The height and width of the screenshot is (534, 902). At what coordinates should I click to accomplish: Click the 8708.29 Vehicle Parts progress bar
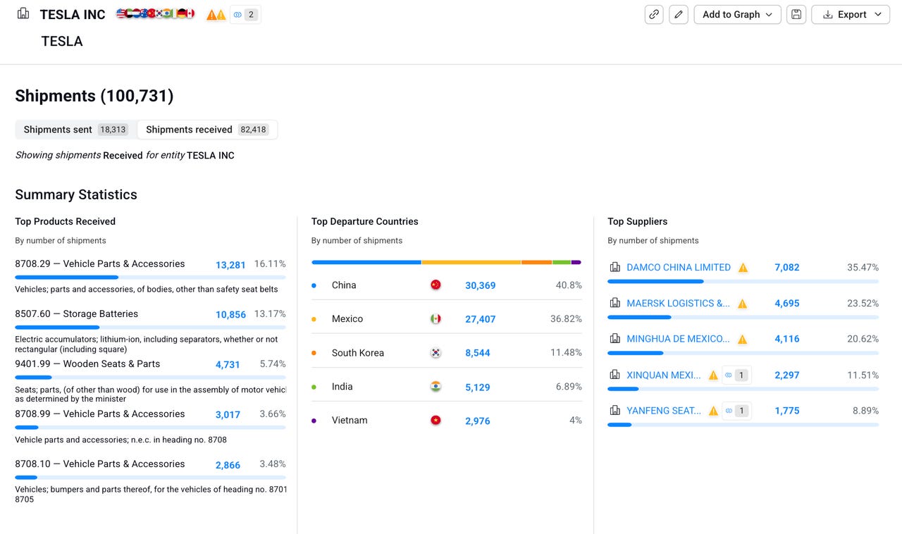(x=150, y=278)
